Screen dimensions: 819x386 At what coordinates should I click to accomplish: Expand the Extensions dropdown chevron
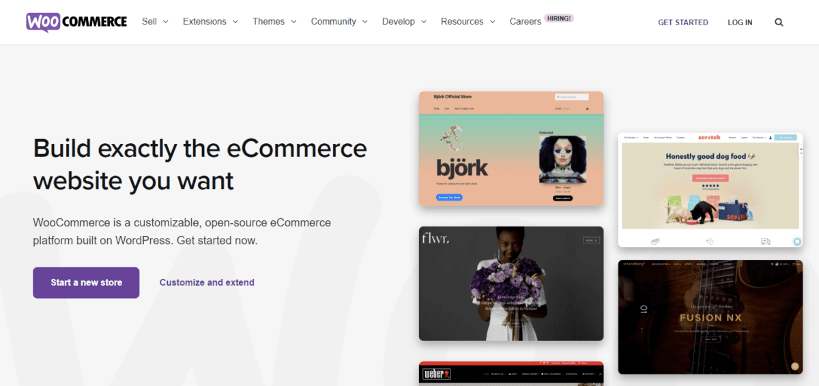(235, 22)
